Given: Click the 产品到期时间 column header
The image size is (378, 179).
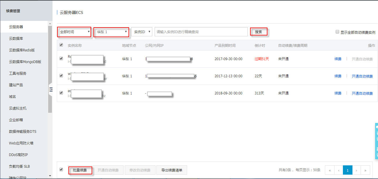Looking at the screenshot, I should 225,45.
